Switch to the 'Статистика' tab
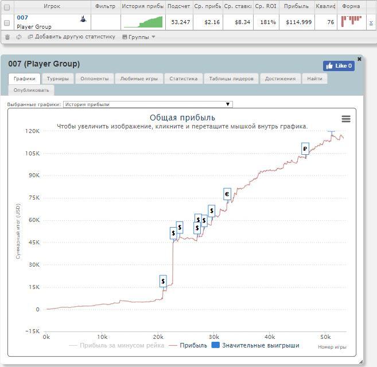 tap(184, 79)
